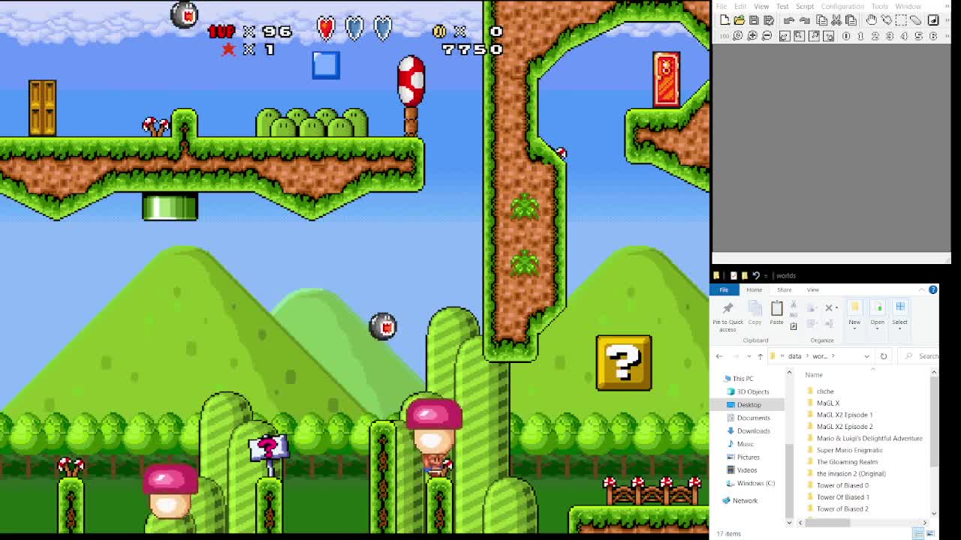Open Explorer Help question mark icon
This screenshot has width=961, height=540.
point(933,289)
